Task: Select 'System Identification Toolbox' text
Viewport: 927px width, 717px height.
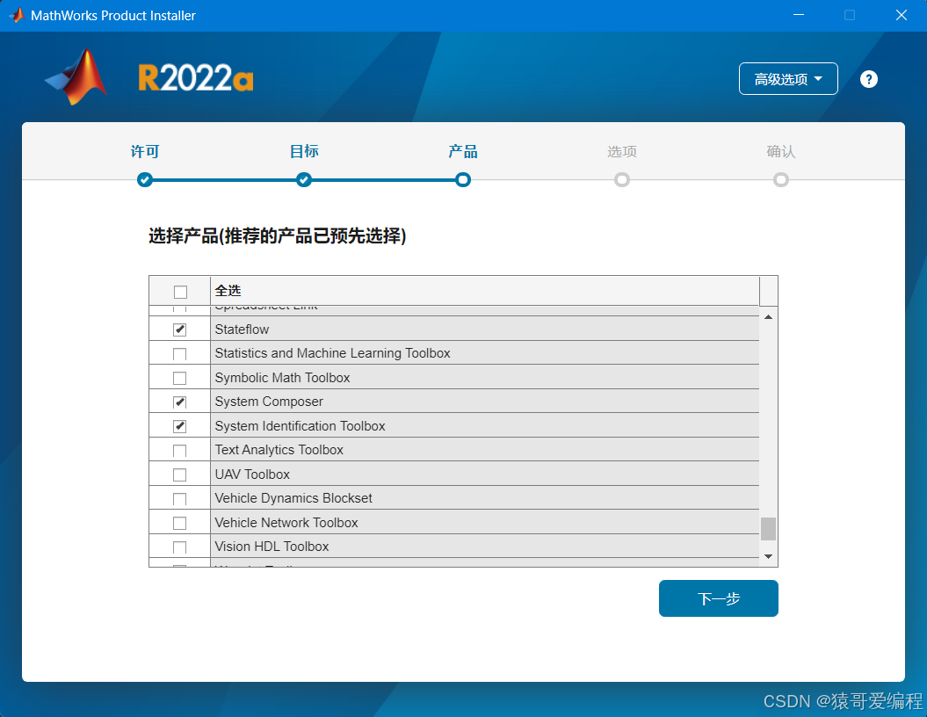Action: [x=300, y=426]
